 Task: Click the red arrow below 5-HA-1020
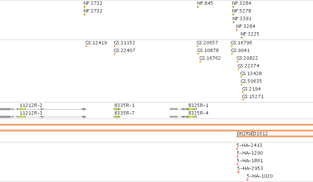pyautogui.click(x=248, y=180)
